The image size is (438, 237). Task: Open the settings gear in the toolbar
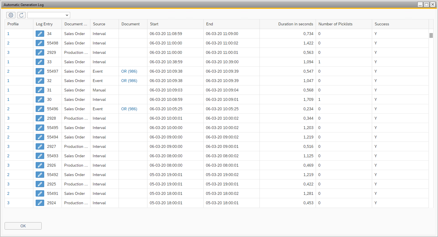11,15
